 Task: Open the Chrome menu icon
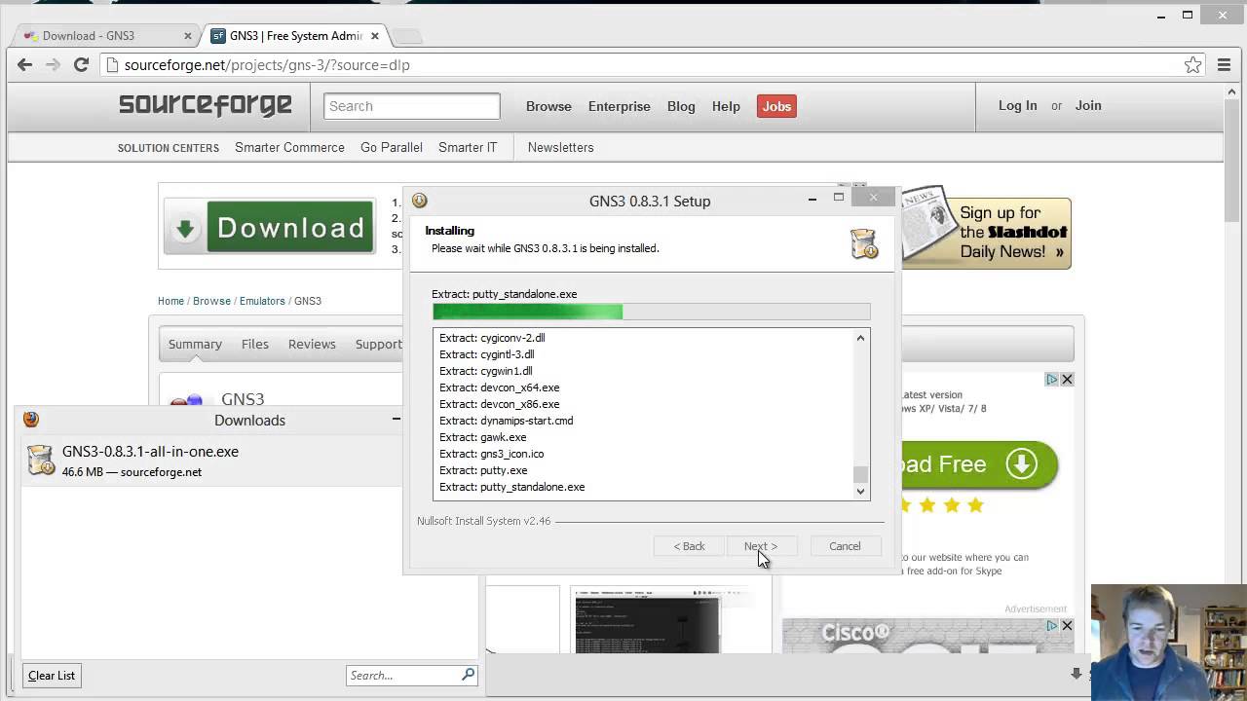[1225, 65]
